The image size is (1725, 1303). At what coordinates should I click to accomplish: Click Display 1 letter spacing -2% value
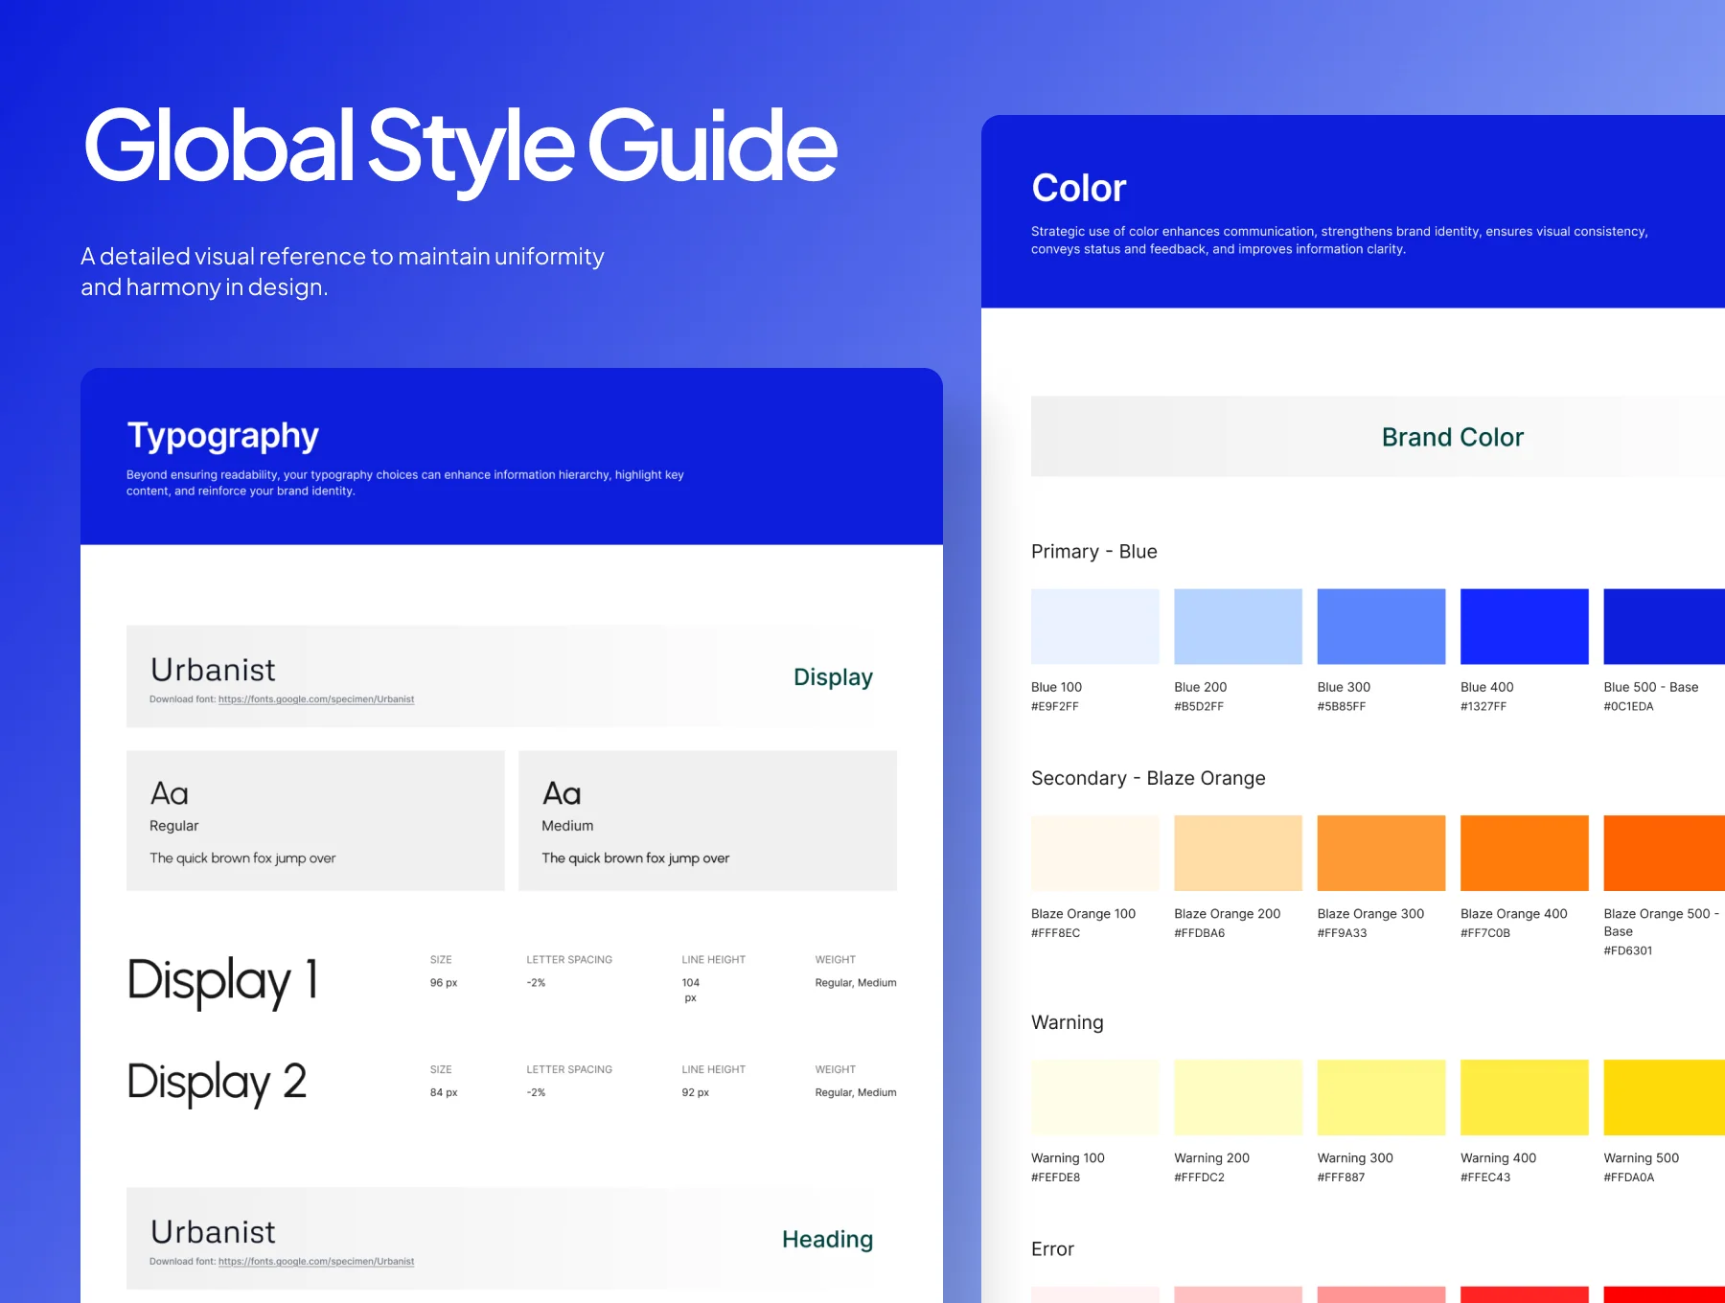[x=536, y=983]
